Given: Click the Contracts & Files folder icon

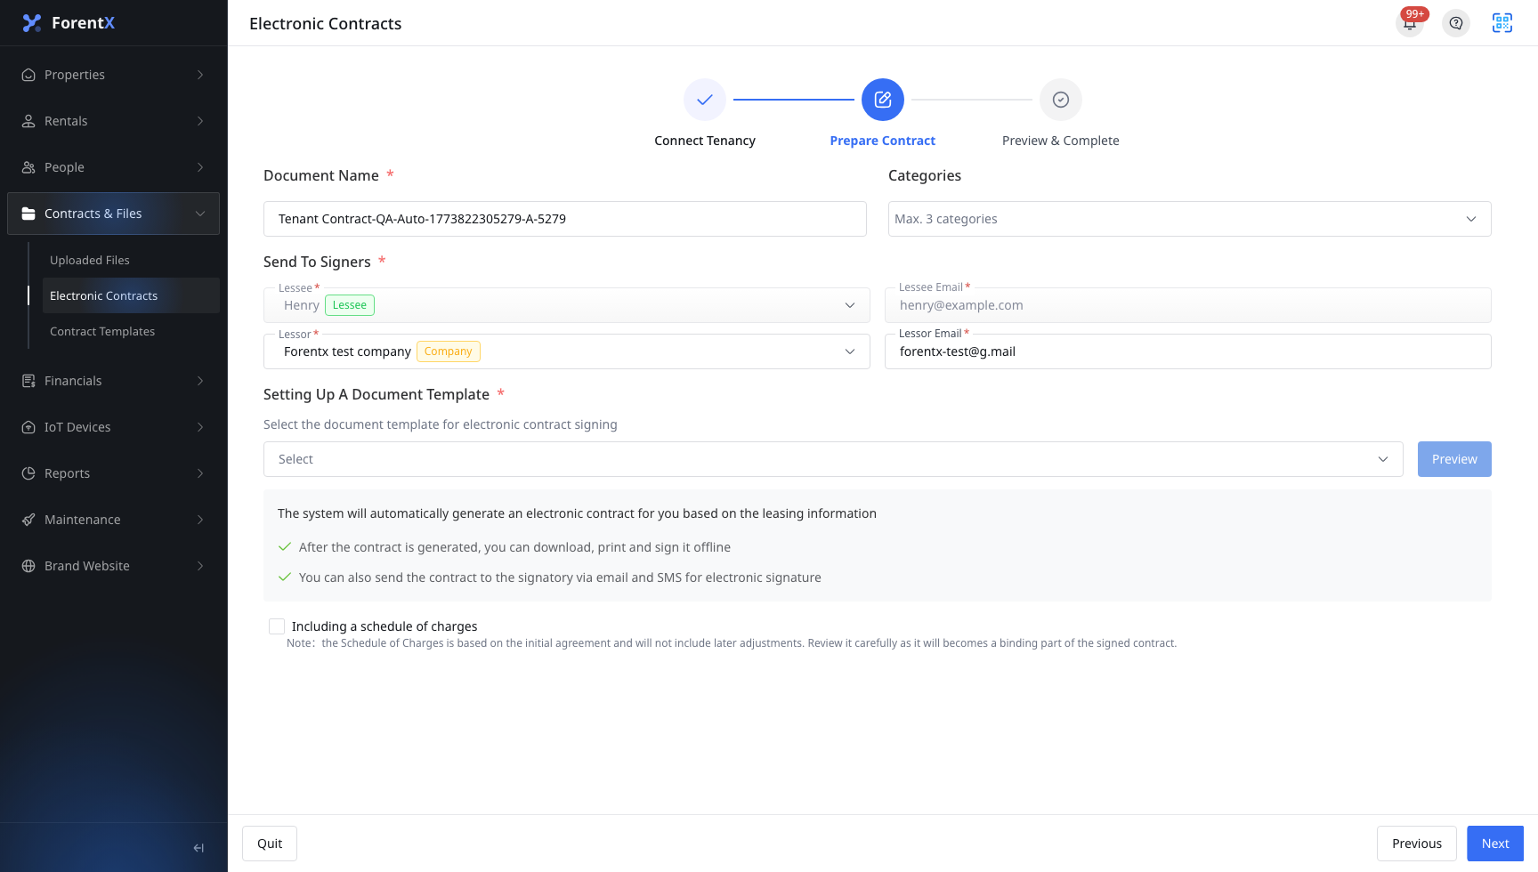Looking at the screenshot, I should tap(28, 214).
